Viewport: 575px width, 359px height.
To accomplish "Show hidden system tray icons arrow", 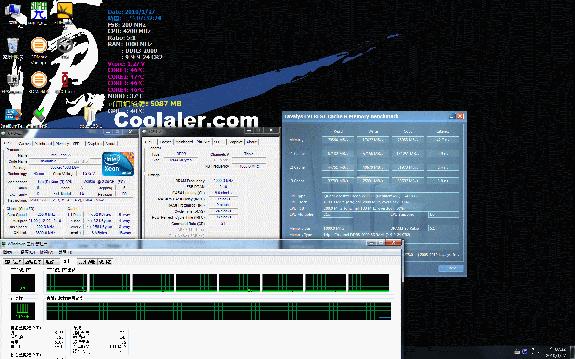I will 538,352.
